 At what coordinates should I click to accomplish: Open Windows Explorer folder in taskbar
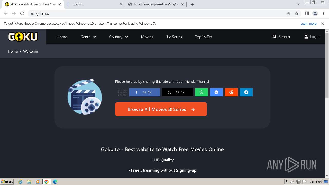click(x=29, y=182)
